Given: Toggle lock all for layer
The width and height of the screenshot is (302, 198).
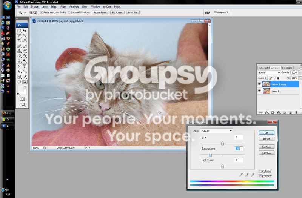Looking at the screenshot, I should pyautogui.click(x=278, y=78).
